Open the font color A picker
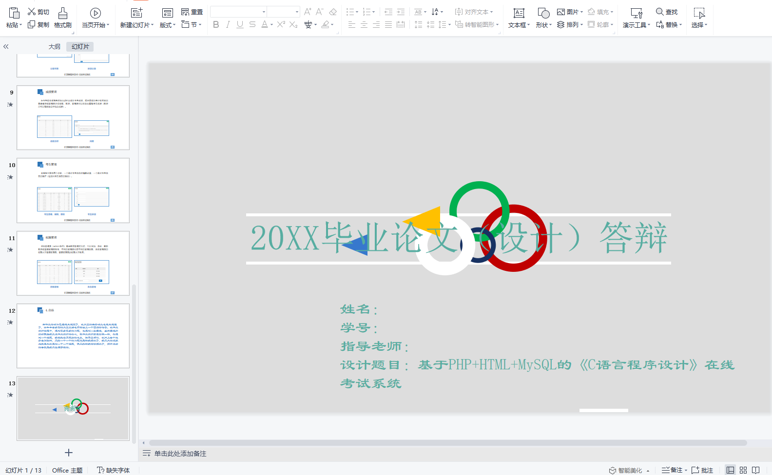The width and height of the screenshot is (772, 475). click(x=264, y=24)
